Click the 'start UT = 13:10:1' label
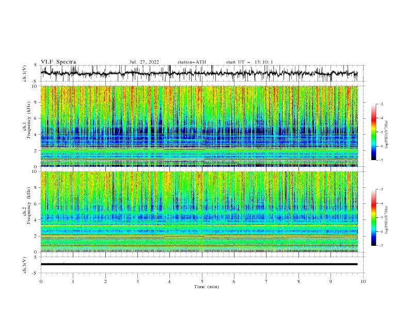The width and height of the screenshot is (409, 316). point(249,62)
